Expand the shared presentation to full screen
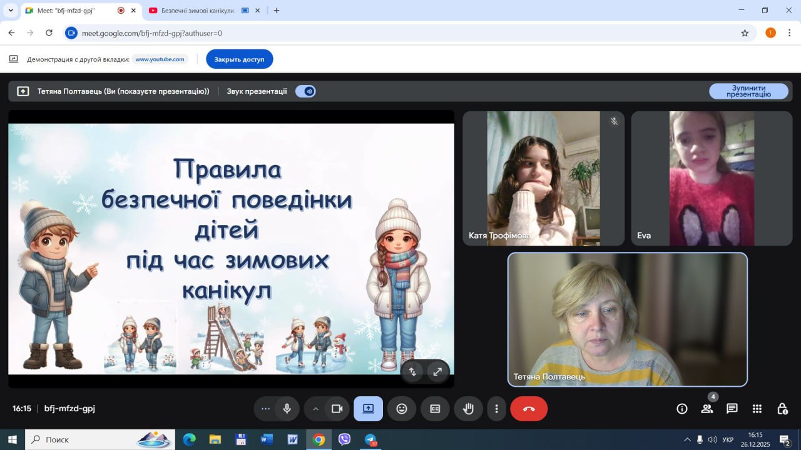This screenshot has height=450, width=801. click(437, 371)
